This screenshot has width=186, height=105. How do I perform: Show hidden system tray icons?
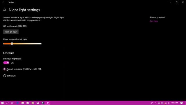click(x=156, y=103)
